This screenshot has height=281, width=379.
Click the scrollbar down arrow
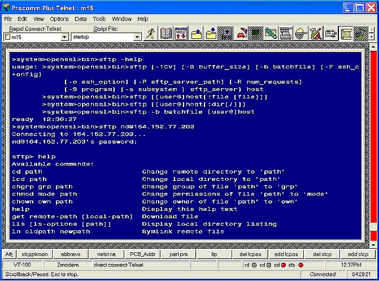[x=373, y=245]
